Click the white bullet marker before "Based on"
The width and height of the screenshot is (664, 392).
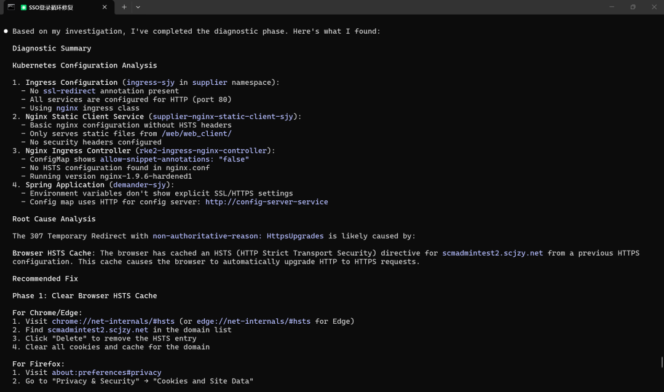click(x=6, y=31)
